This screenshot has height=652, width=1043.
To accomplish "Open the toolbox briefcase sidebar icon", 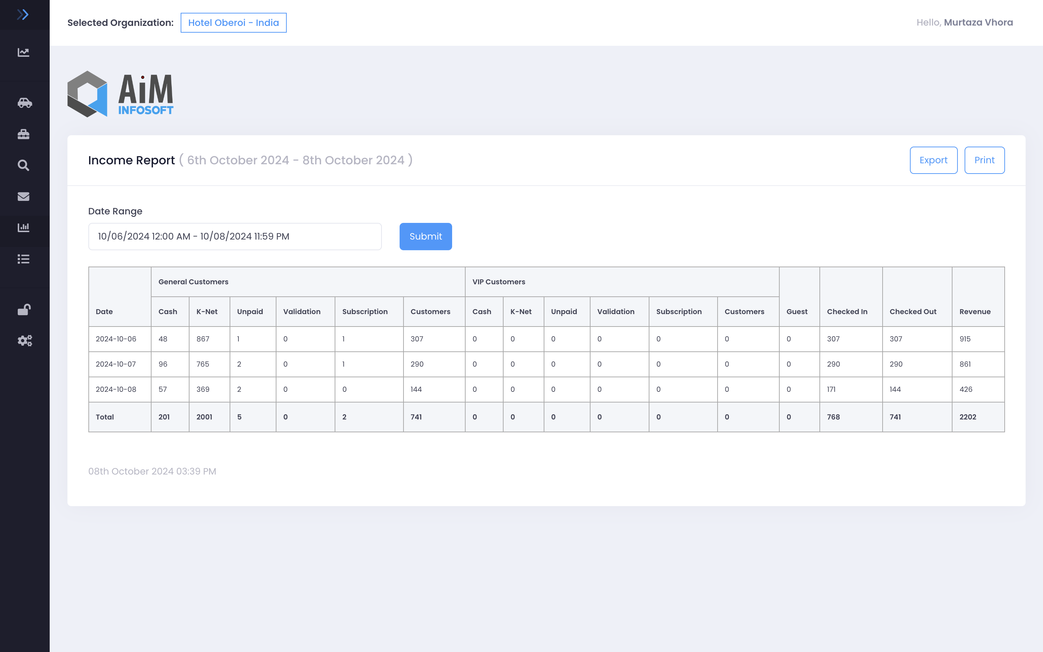I will point(23,134).
